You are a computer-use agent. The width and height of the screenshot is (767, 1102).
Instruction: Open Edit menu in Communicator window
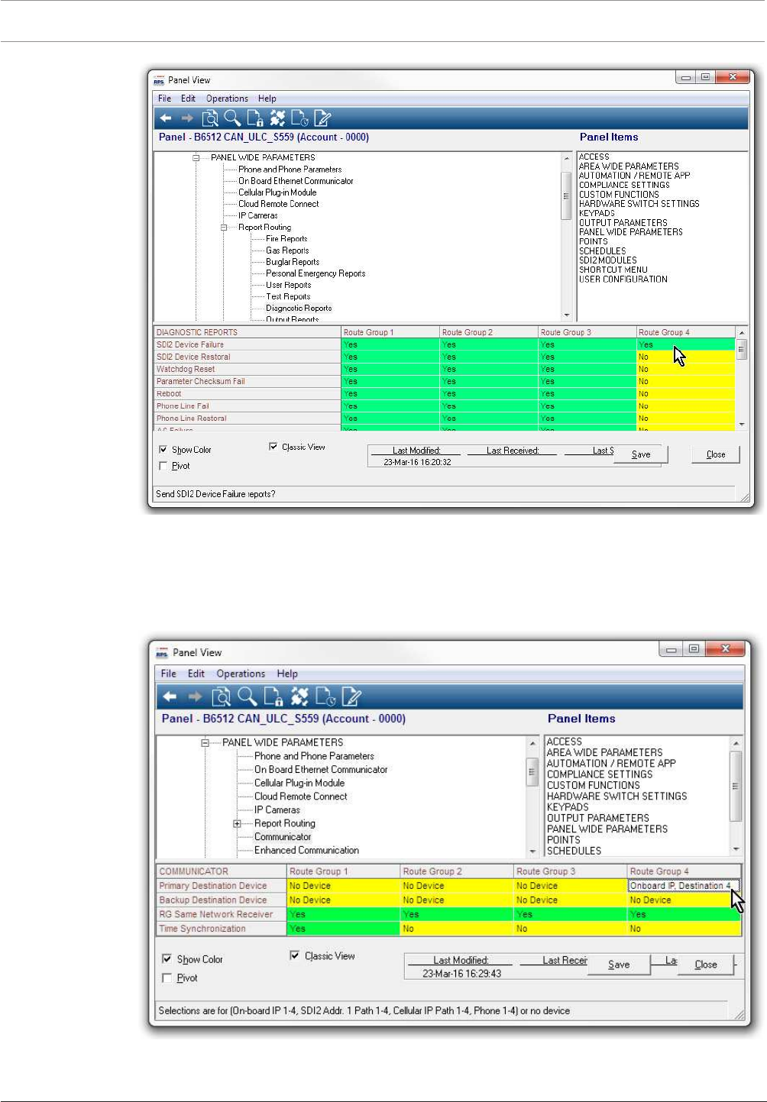tap(196, 674)
